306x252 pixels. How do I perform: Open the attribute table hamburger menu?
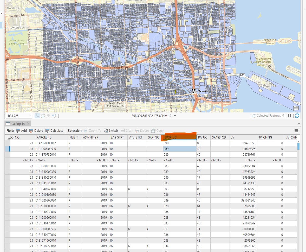296,131
